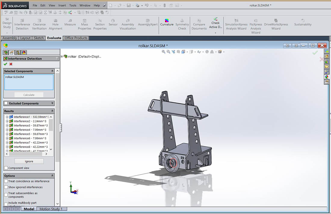Click the Calculate button

pyautogui.click(x=29, y=95)
